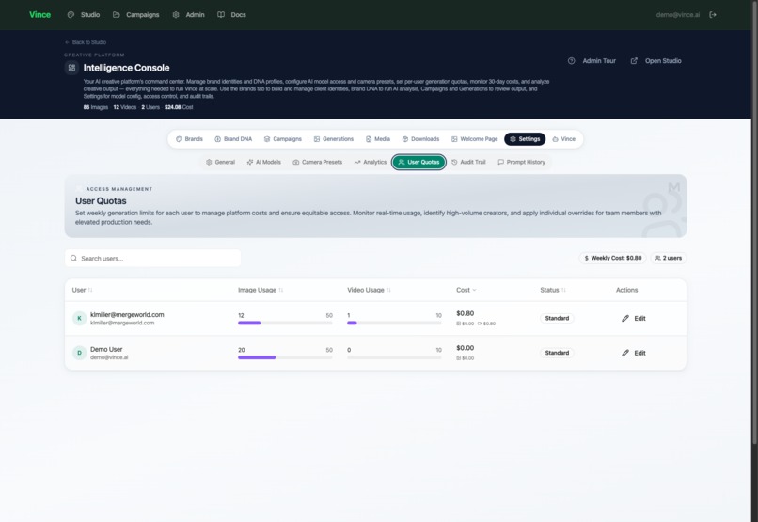758x522 pixels.
Task: Edit quota for Demo User
Action: (x=633, y=353)
